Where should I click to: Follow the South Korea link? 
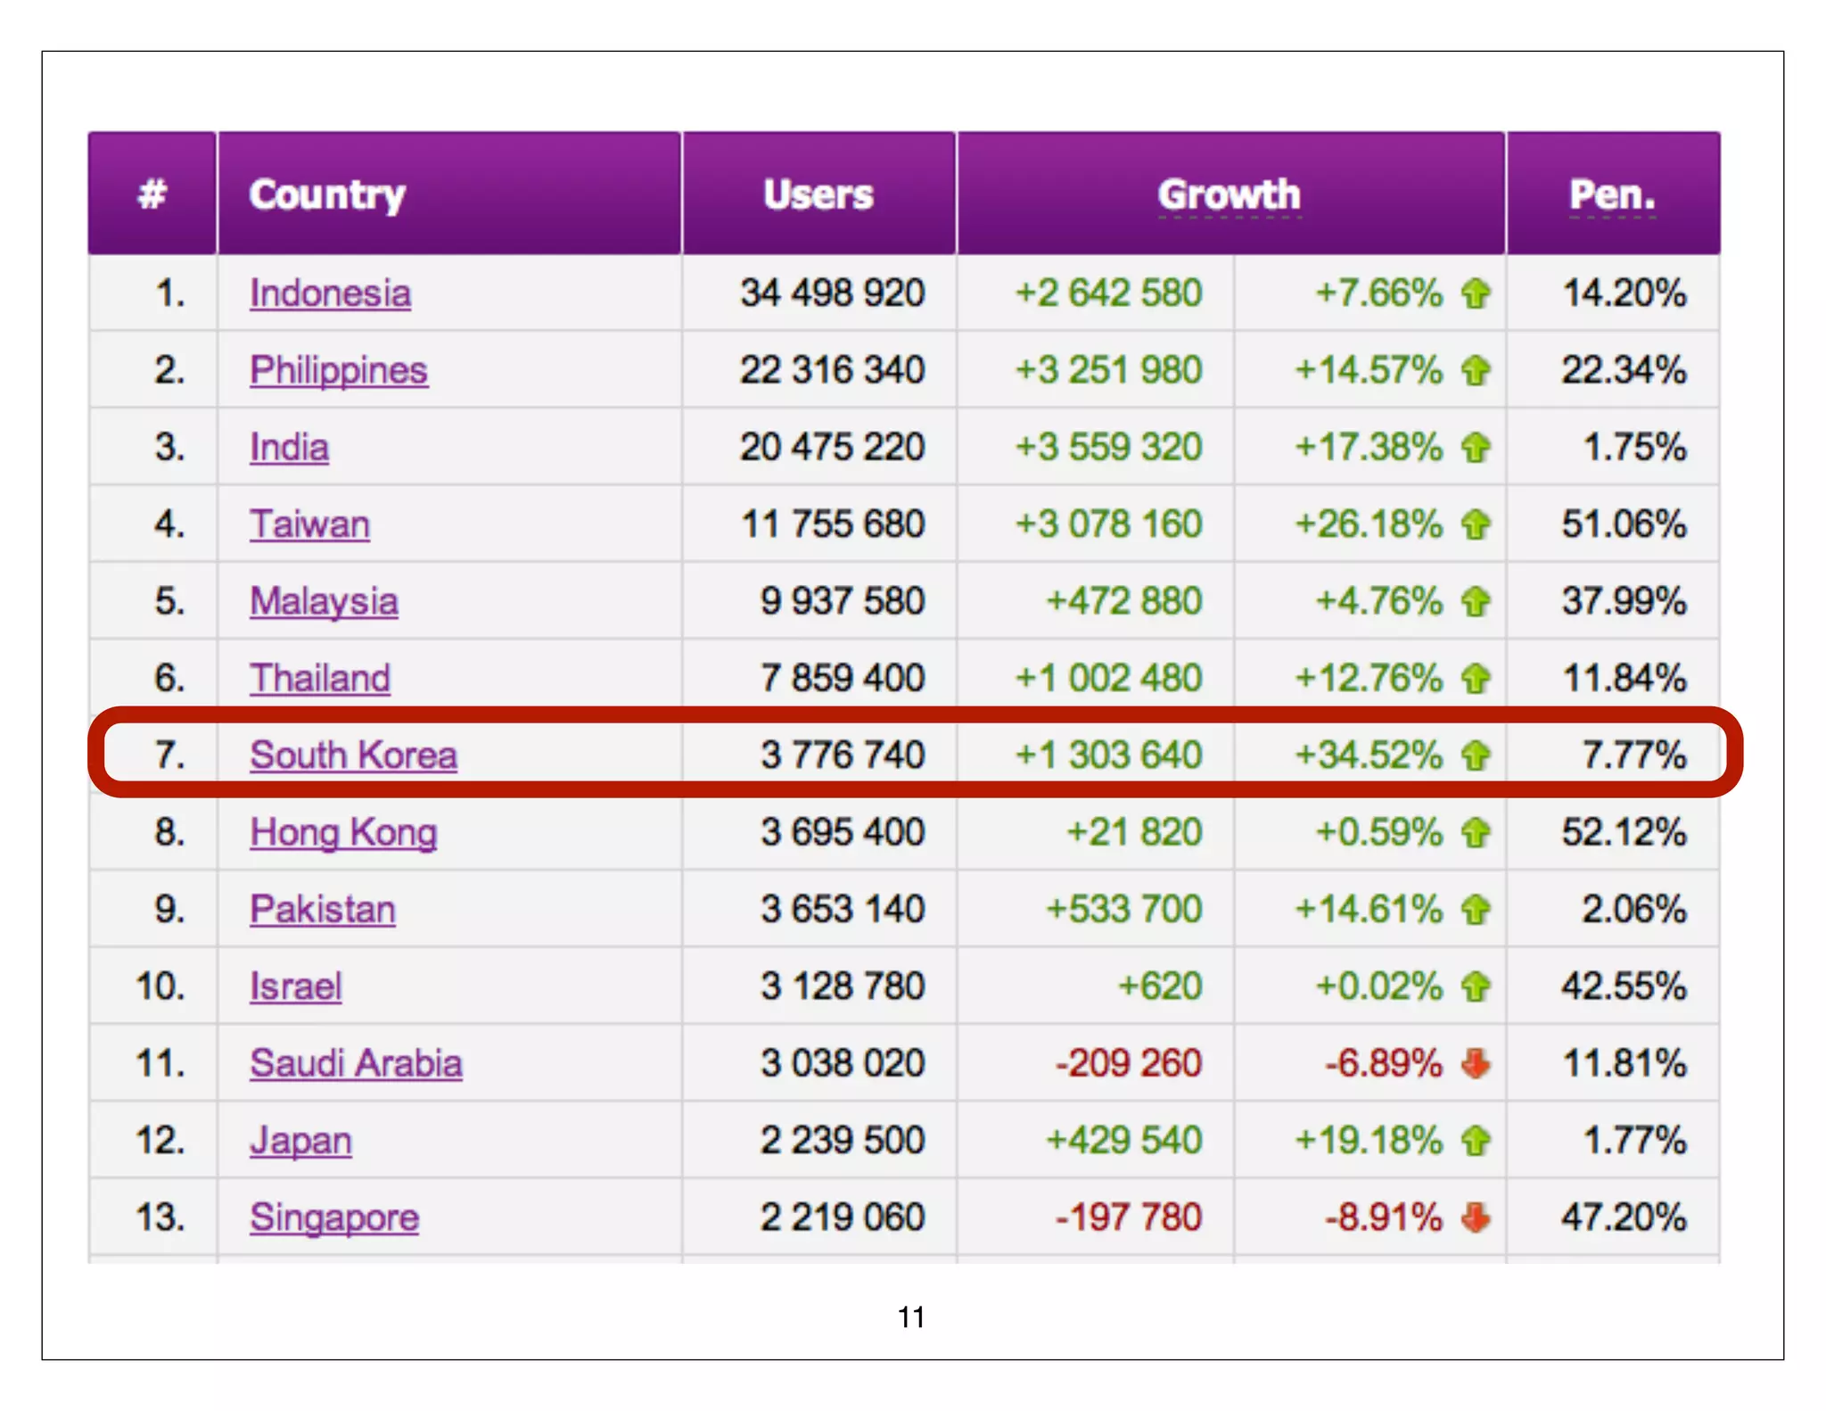coord(353,755)
